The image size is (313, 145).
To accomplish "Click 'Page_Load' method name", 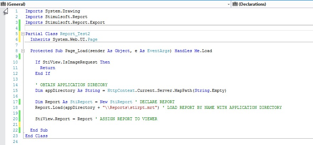I will point(76,51).
